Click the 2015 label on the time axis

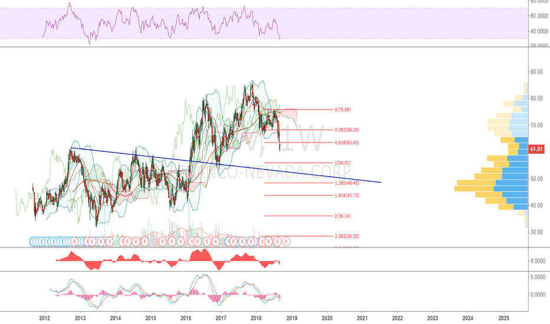(x=151, y=318)
